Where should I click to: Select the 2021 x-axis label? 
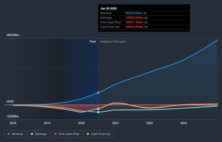(x=115, y=123)
